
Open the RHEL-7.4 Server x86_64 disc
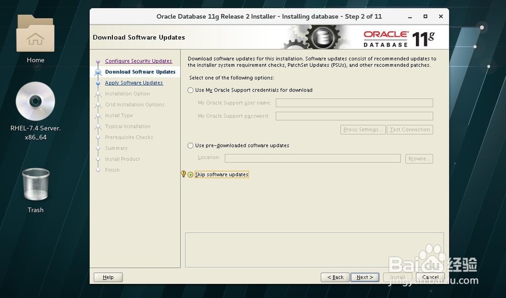pyautogui.click(x=35, y=101)
